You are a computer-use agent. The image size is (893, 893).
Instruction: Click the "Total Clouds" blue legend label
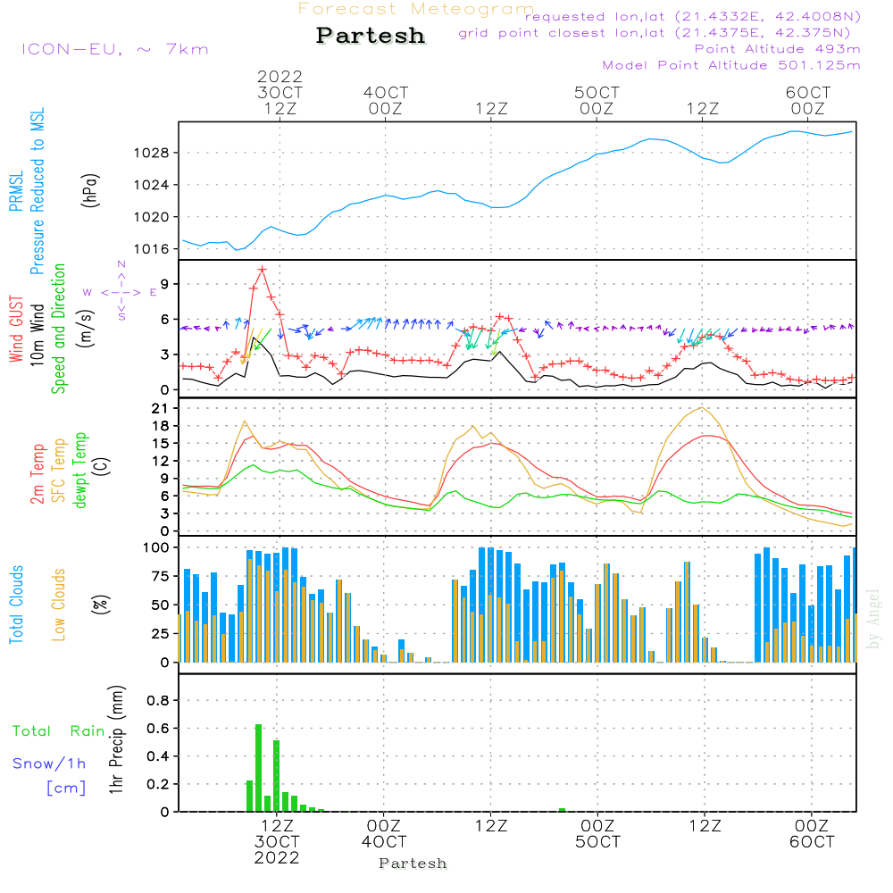[16, 605]
